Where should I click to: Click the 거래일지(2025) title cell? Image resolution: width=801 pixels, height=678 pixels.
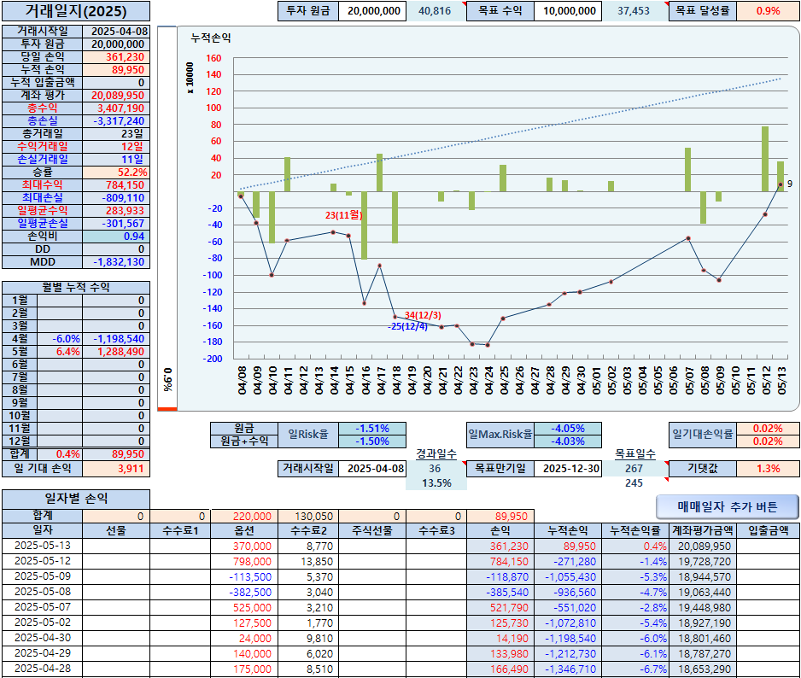[76, 11]
